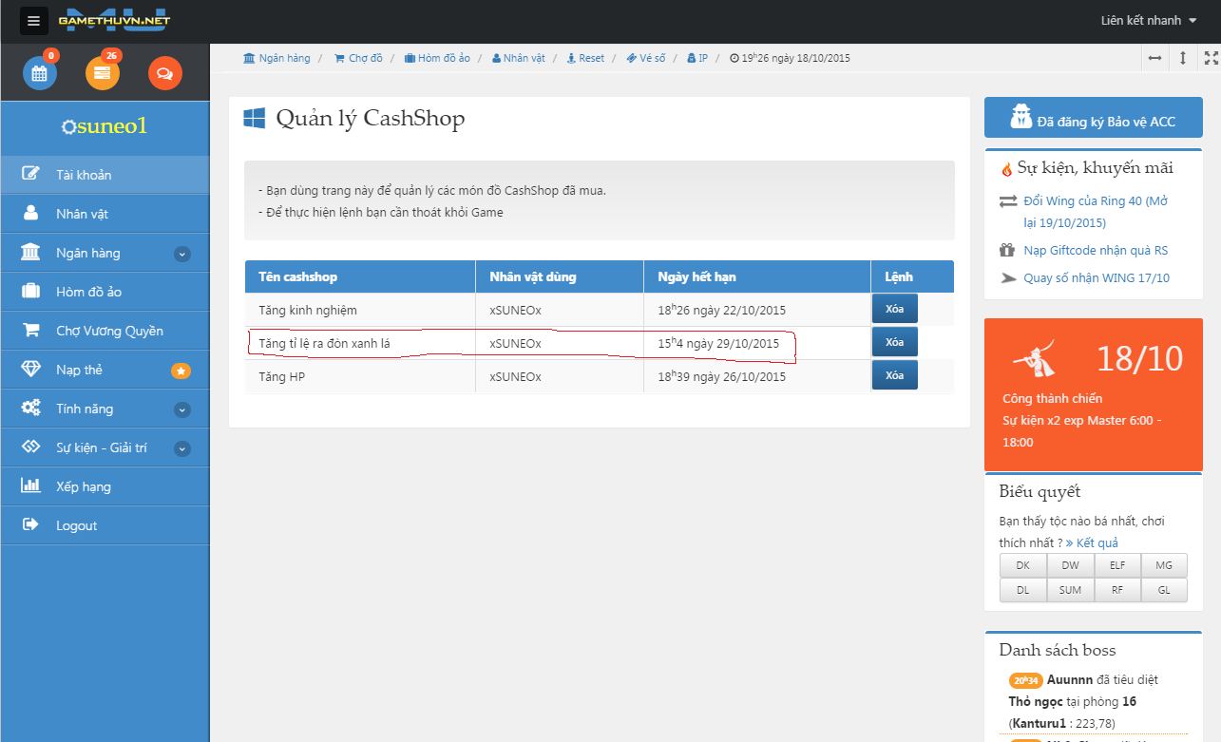The width and height of the screenshot is (1221, 742).
Task: Click the orange 18/10 event panel
Action: pyautogui.click(x=1093, y=394)
